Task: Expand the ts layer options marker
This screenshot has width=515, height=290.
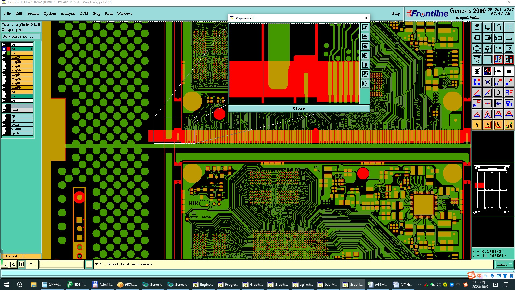Action: coord(32,49)
